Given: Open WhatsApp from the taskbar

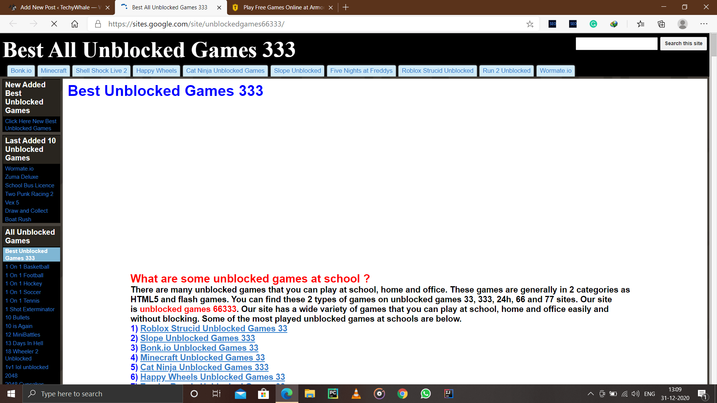Looking at the screenshot, I should coord(425,394).
